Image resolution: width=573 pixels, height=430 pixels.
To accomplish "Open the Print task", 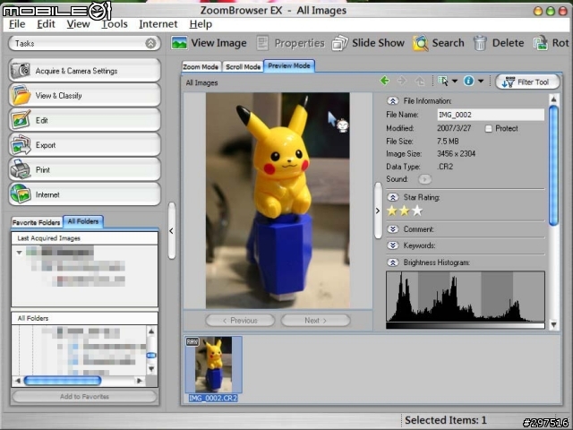I will 84,170.
